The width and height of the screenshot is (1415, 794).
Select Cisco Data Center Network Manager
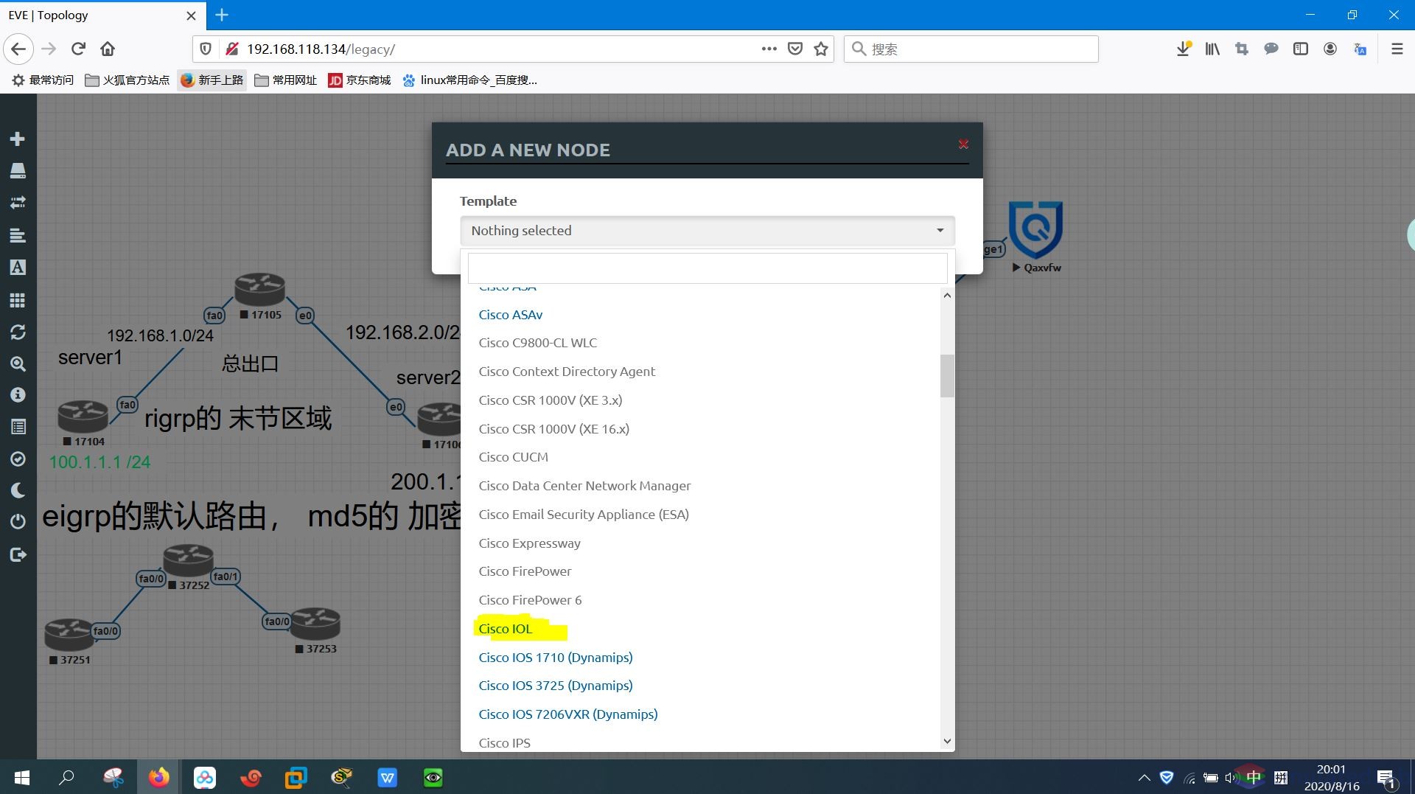pos(584,486)
